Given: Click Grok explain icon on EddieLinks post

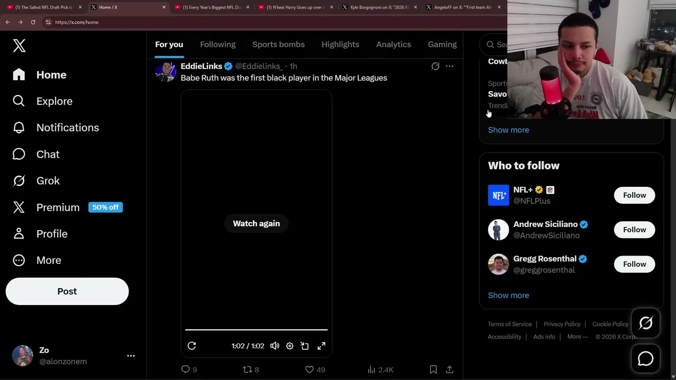Looking at the screenshot, I should (x=435, y=66).
